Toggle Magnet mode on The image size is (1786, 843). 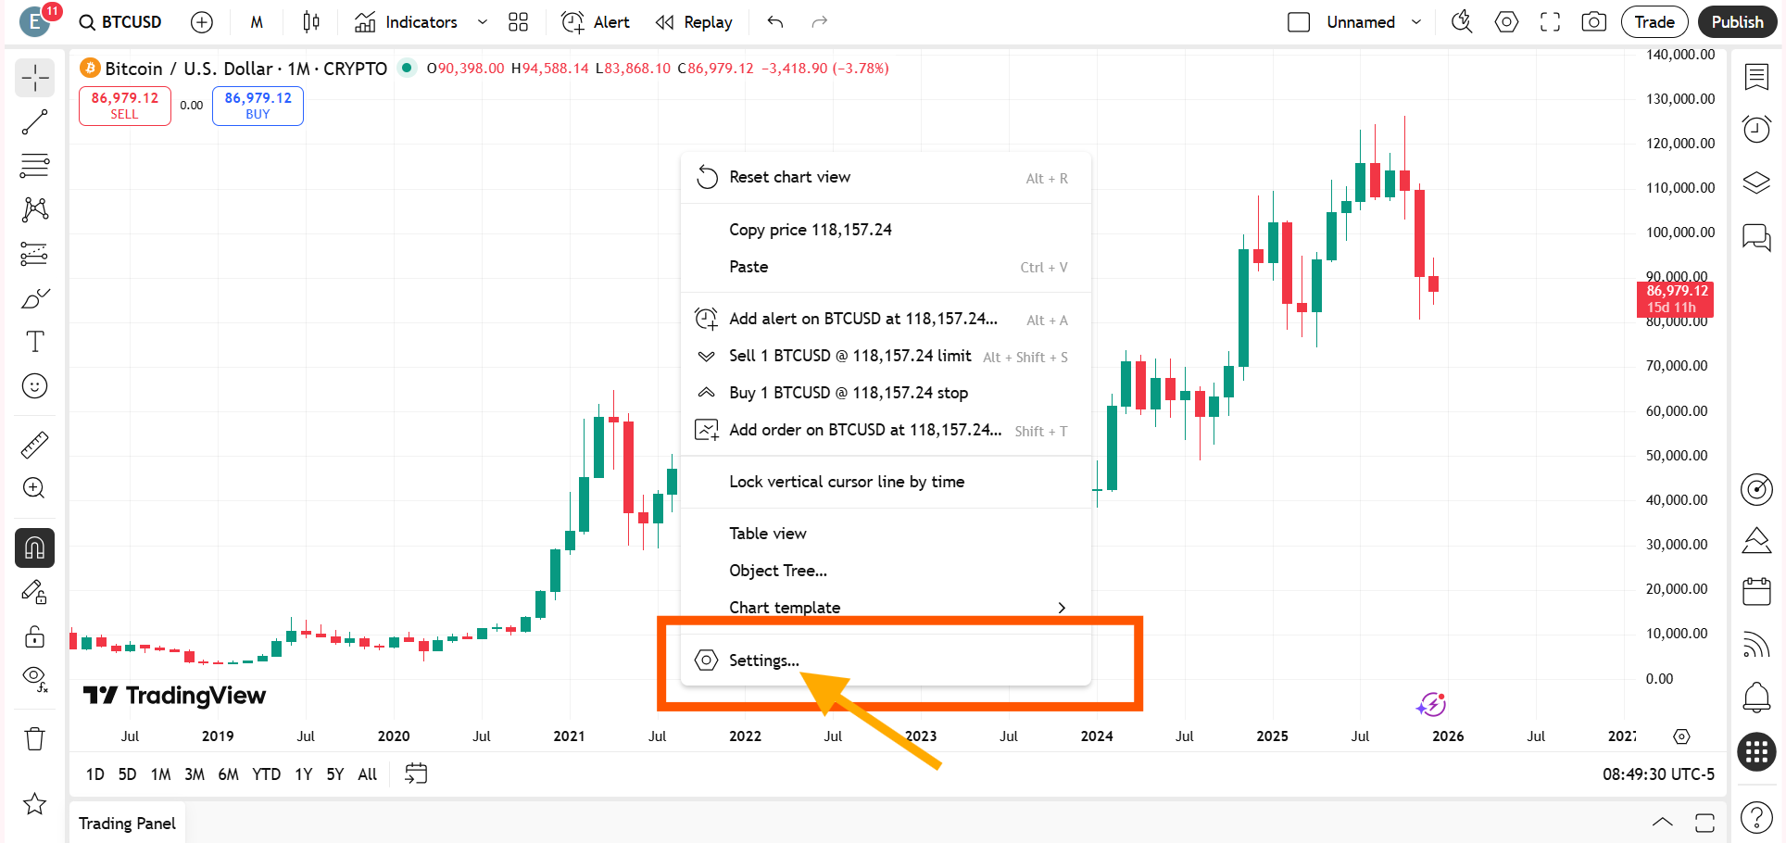click(x=34, y=547)
